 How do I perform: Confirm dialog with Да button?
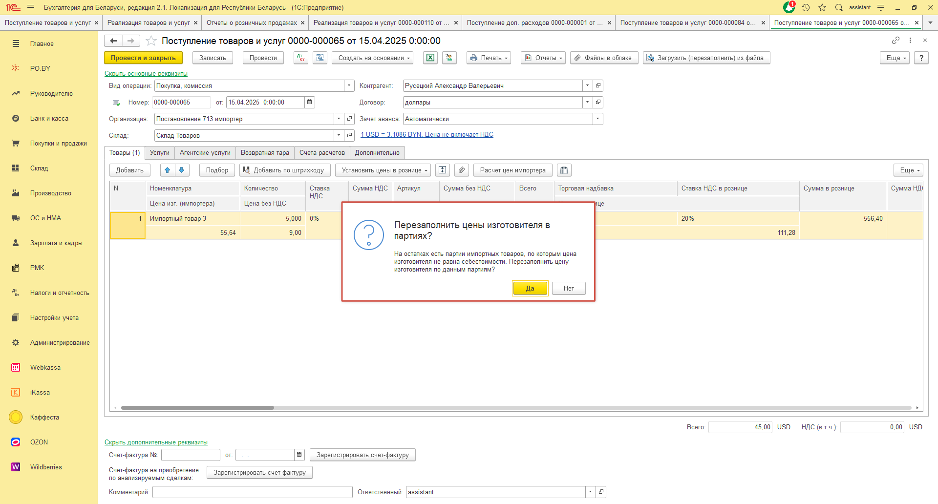(x=530, y=289)
